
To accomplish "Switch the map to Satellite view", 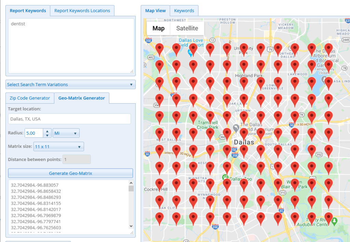I will pyautogui.click(x=187, y=28).
